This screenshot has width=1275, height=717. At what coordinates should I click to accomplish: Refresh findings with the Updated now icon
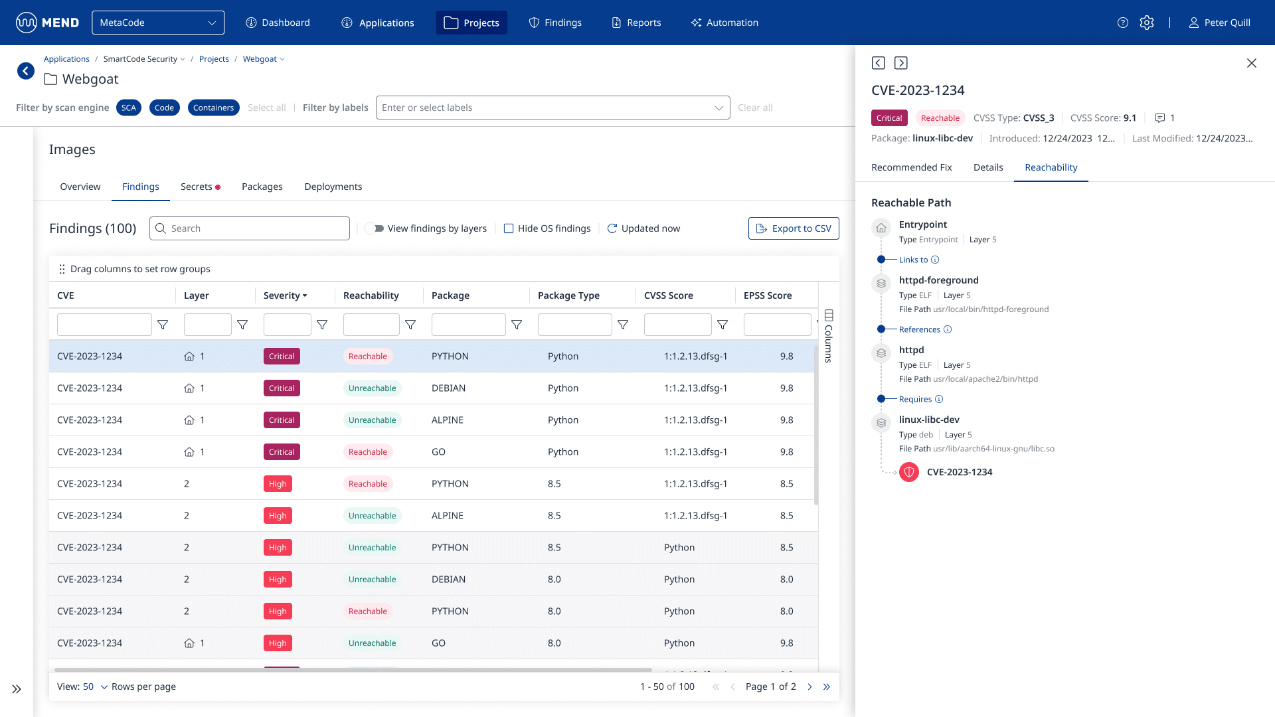pyautogui.click(x=612, y=228)
